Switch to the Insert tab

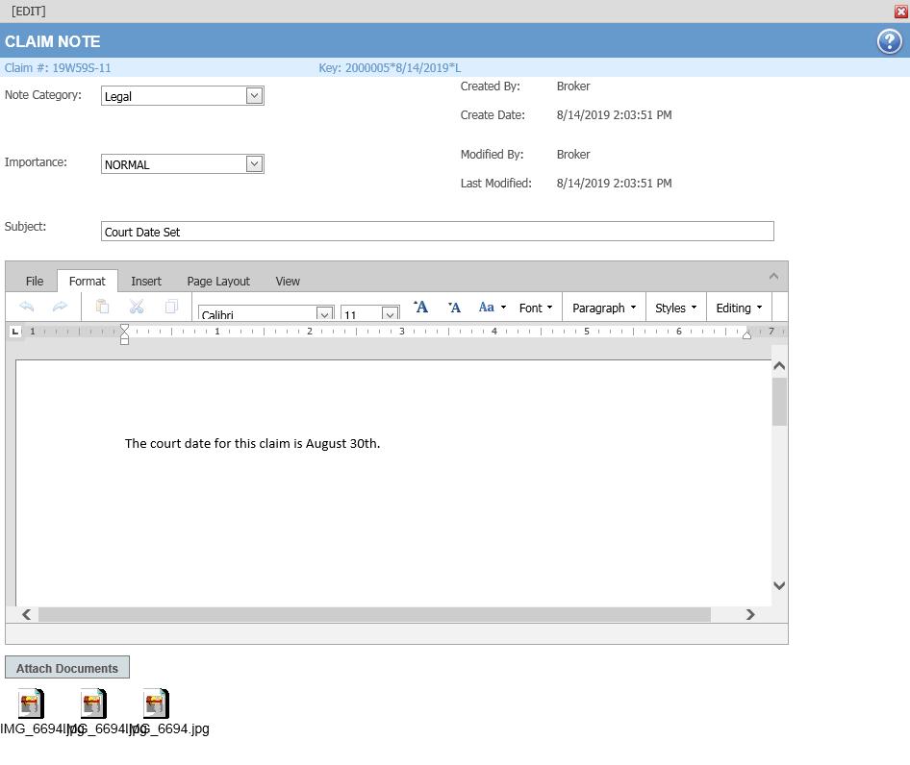(146, 281)
